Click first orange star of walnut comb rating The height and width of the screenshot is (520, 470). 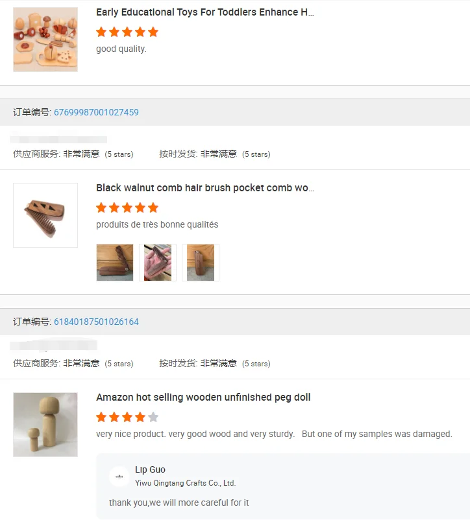point(101,208)
